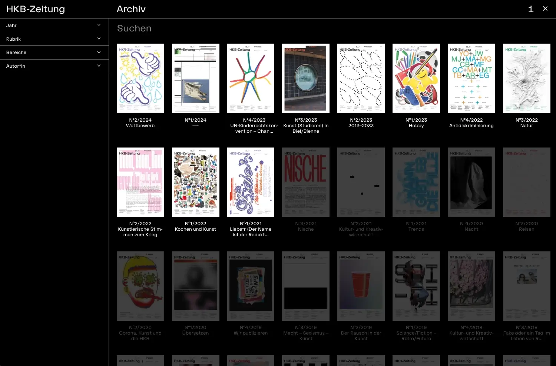Open N°4/2019 Wir publizieren cover
The height and width of the screenshot is (366, 556).
251,286
